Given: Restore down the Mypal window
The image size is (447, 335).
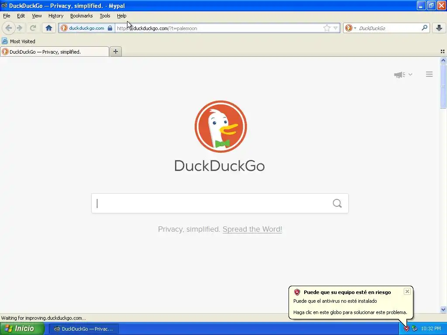Looking at the screenshot, I should pyautogui.click(x=431, y=5).
